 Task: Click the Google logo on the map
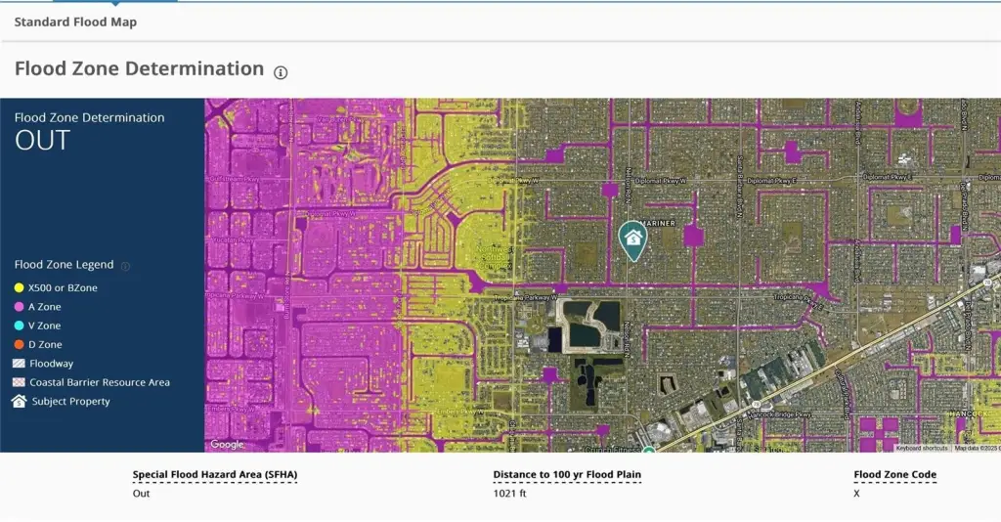pyautogui.click(x=227, y=445)
